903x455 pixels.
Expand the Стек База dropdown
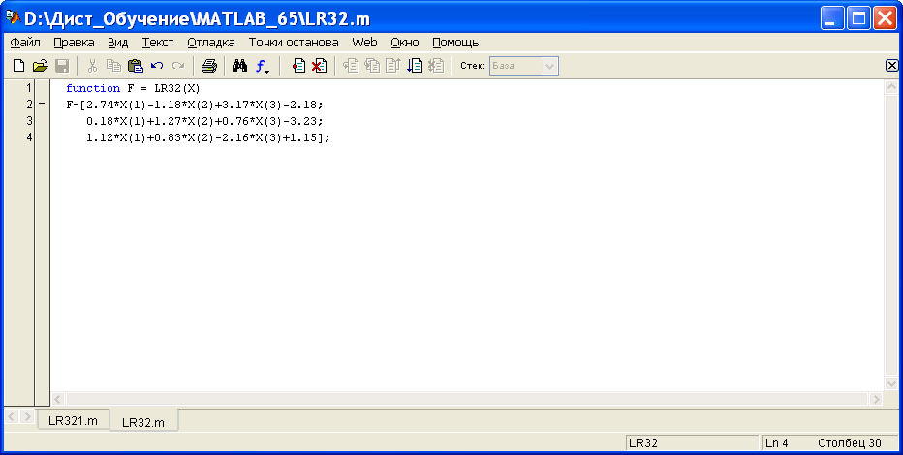pos(549,66)
